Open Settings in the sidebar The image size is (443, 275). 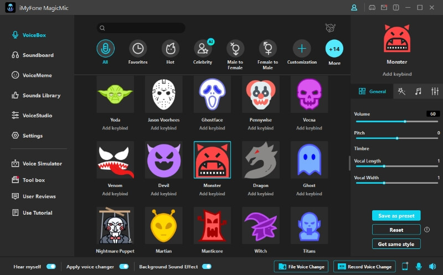[27, 136]
